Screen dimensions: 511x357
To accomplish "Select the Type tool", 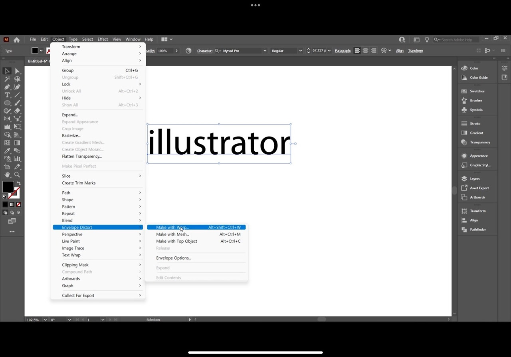I will pyautogui.click(x=7, y=95).
